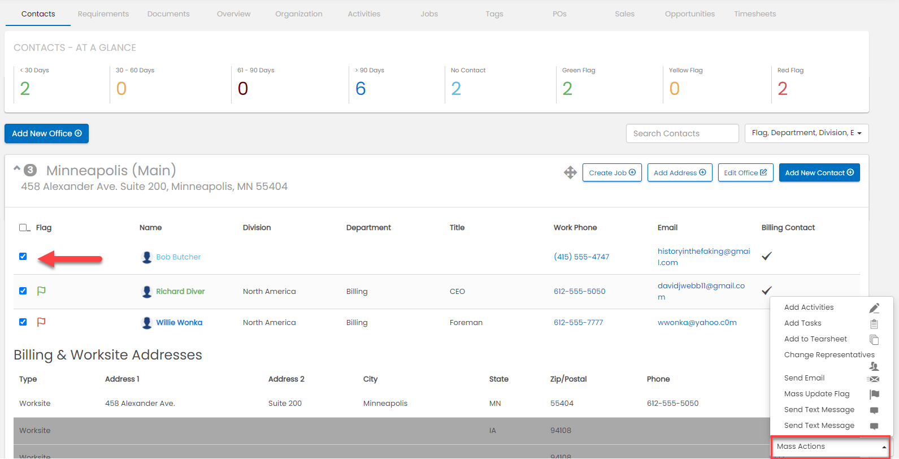This screenshot has width=899, height=459.
Task: Click Bob Butcher's billing contact checkmark
Action: tap(767, 256)
